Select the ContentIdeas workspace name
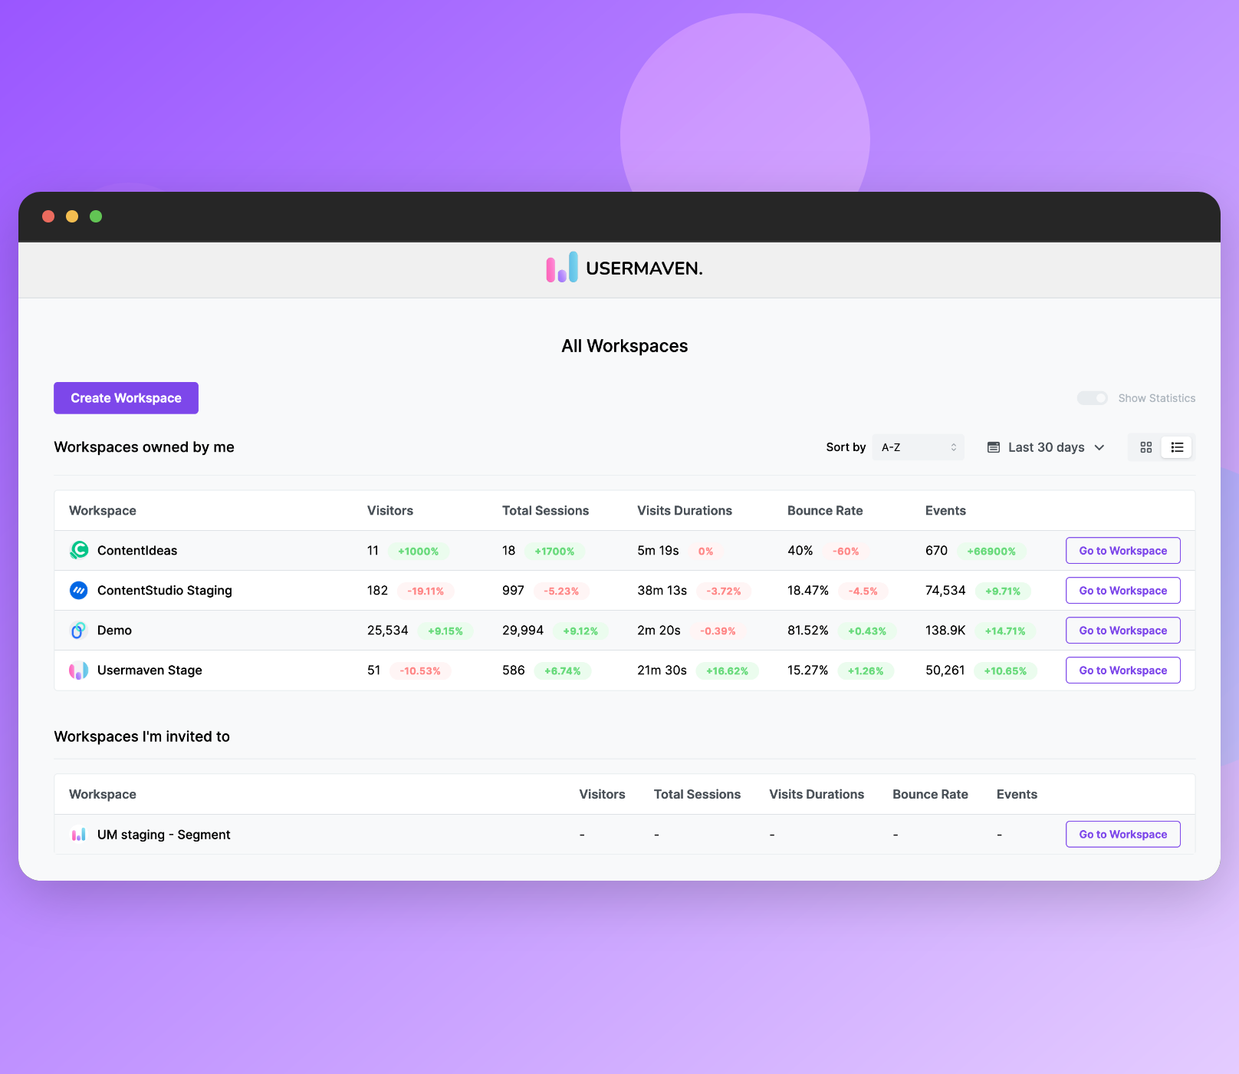 (x=137, y=550)
